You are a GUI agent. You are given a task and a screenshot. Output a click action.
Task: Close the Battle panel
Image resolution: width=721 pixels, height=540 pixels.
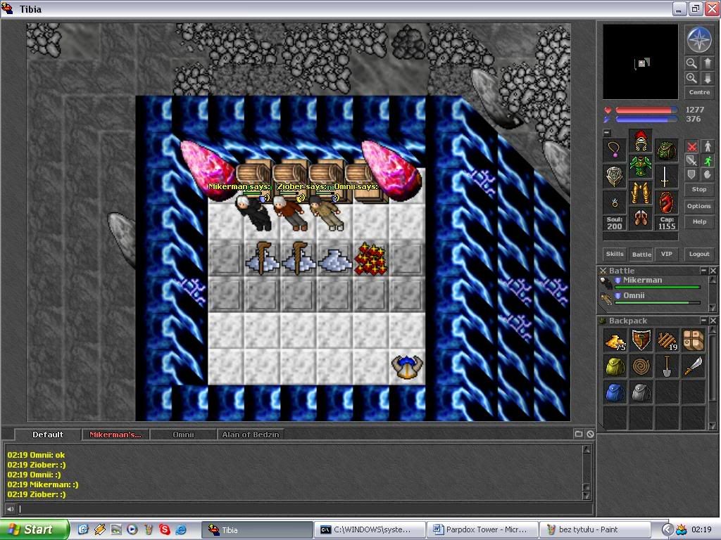(x=713, y=271)
